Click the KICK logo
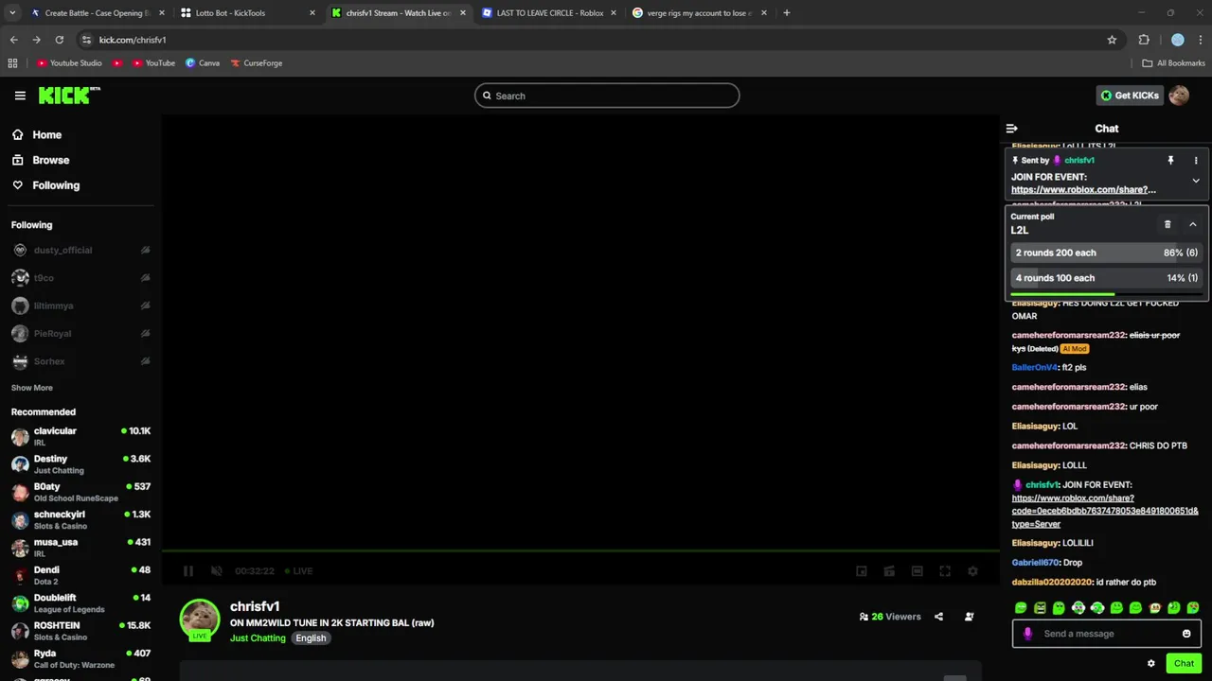Viewport: 1212px width, 681px height. pos(68,96)
